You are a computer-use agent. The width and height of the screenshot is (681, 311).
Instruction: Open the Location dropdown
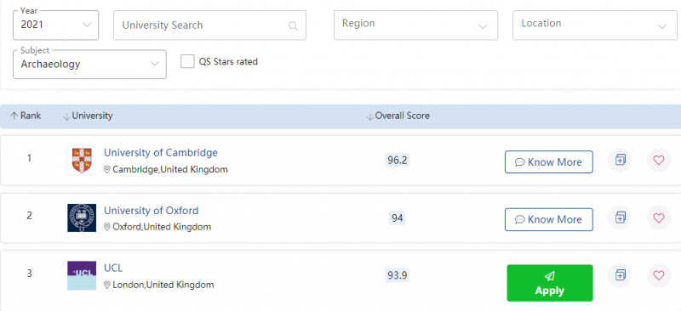(x=594, y=25)
